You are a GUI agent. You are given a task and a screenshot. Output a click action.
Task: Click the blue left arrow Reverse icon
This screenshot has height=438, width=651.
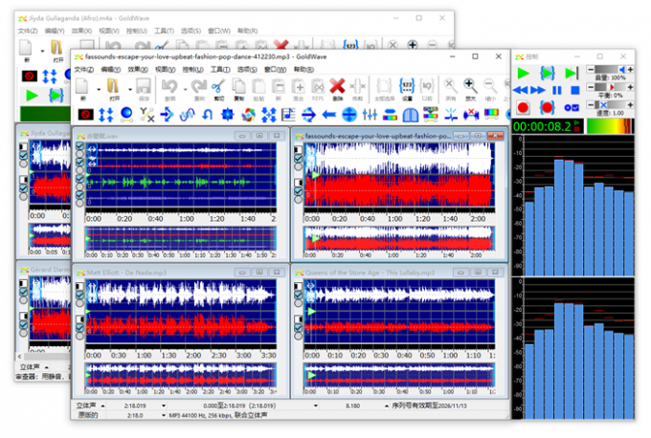[x=328, y=115]
